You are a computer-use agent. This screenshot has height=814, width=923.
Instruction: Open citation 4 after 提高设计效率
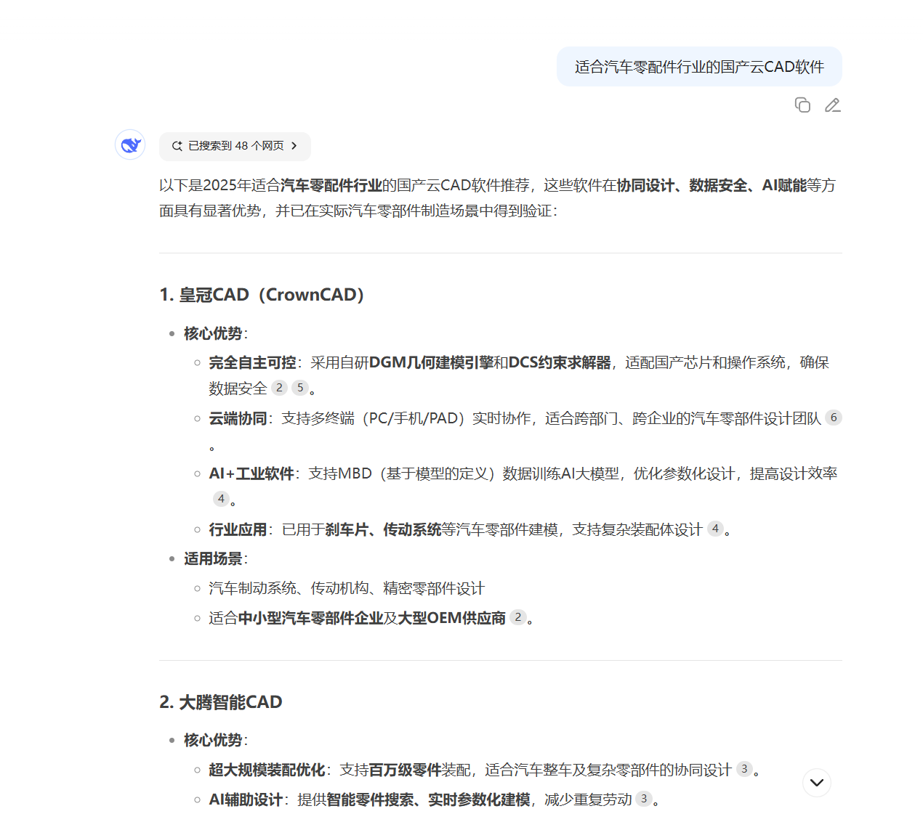(x=221, y=499)
